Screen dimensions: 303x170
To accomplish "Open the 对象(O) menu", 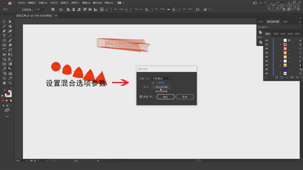I will click(43, 3).
